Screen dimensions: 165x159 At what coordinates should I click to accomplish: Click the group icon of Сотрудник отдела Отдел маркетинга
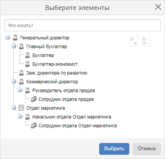tap(34, 125)
